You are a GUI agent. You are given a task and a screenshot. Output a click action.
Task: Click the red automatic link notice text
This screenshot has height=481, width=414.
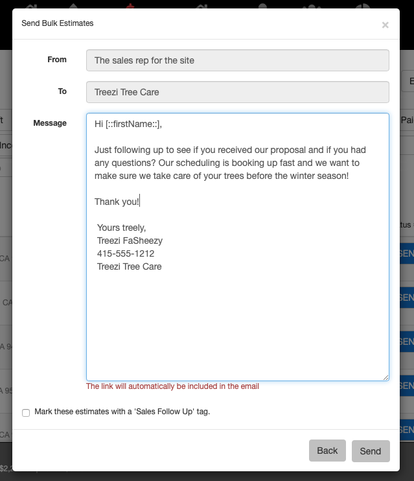point(172,386)
